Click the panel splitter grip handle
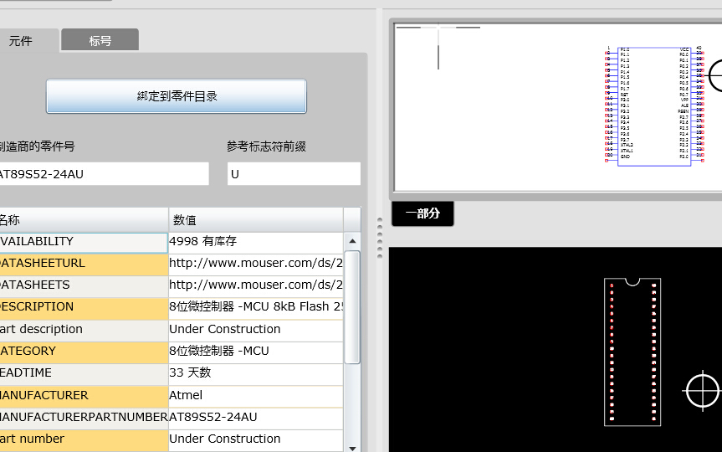The width and height of the screenshot is (722, 452). 380,238
